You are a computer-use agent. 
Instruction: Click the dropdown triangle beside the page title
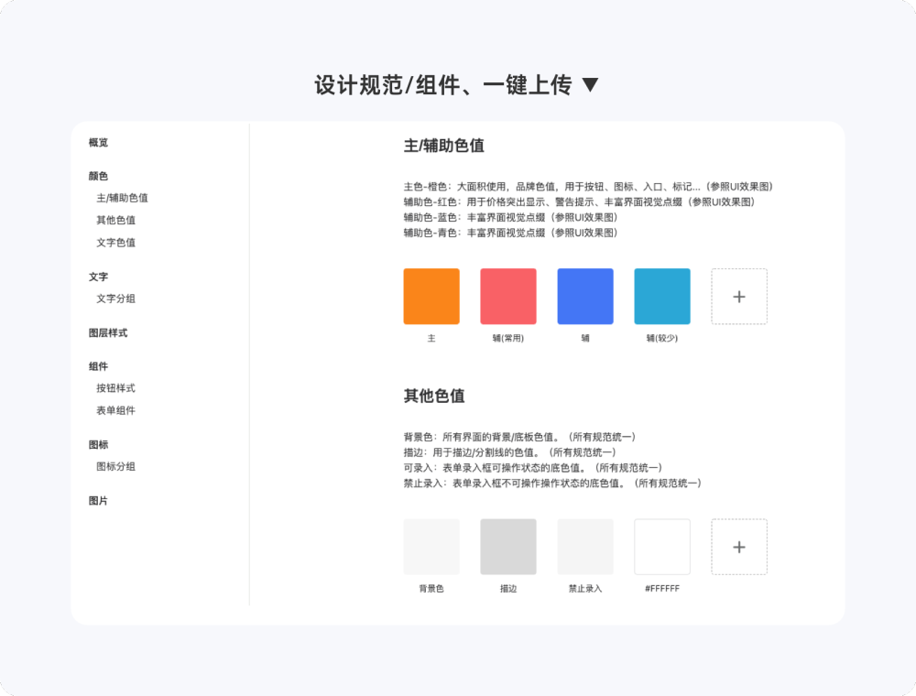[590, 84]
